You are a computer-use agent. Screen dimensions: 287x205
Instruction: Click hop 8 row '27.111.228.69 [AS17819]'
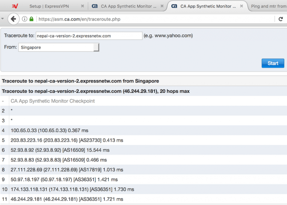(143, 170)
